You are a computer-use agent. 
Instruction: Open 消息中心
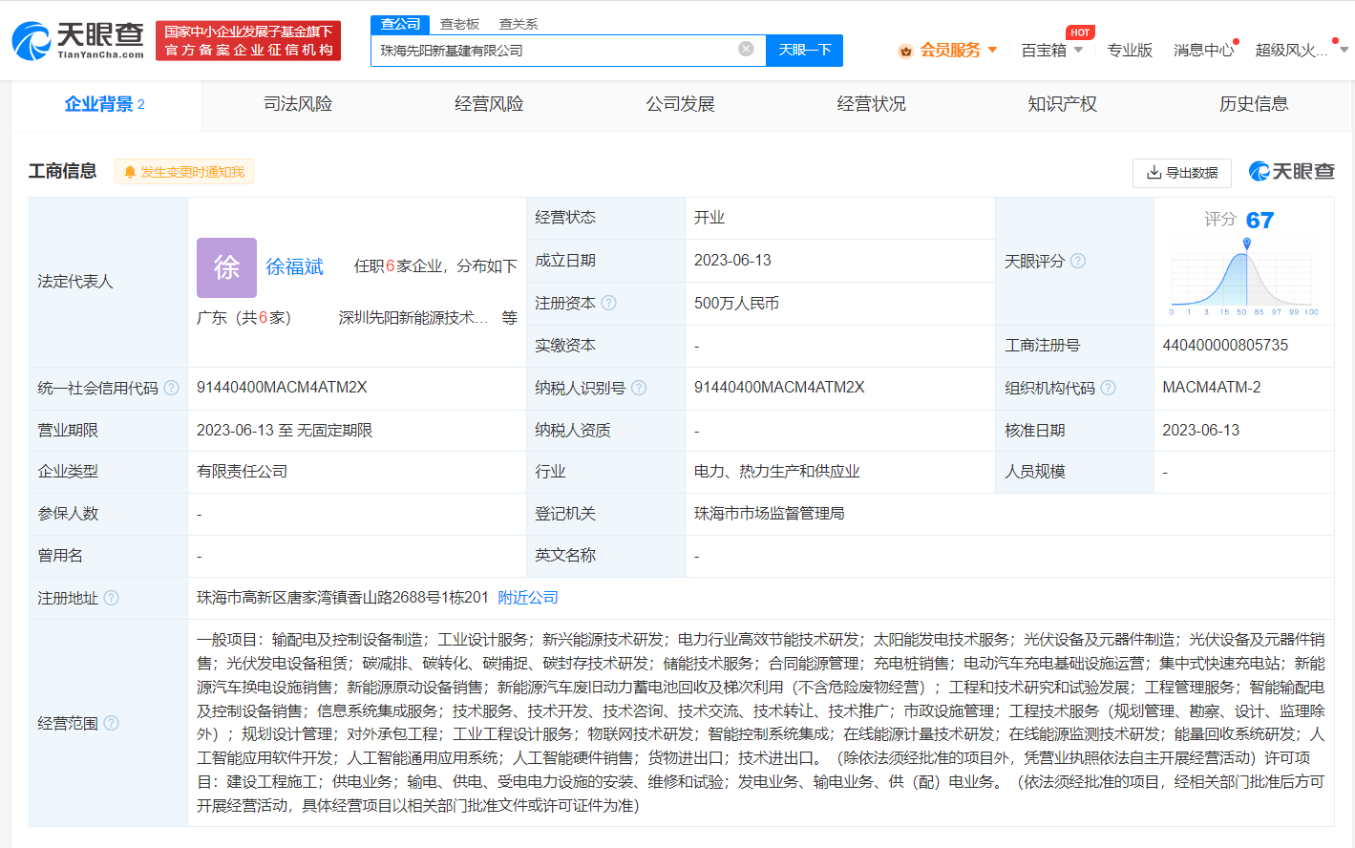[x=1203, y=50]
